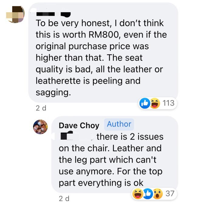Select the comment line starting "To be very honest"

(x=100, y=23)
